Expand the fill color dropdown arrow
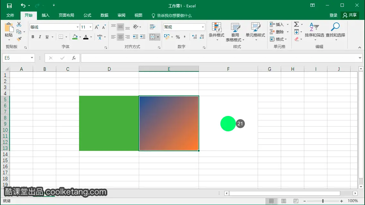This screenshot has width=365, height=205. tap(80, 37)
